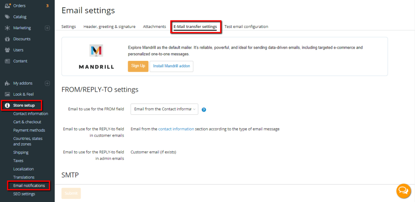Click the Users sidebar icon
This screenshot has height=202, width=415.
(7, 50)
